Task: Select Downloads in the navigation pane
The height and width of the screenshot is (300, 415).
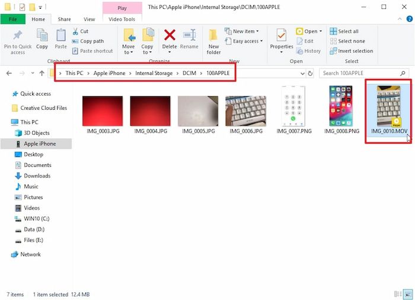Action: [x=37, y=176]
